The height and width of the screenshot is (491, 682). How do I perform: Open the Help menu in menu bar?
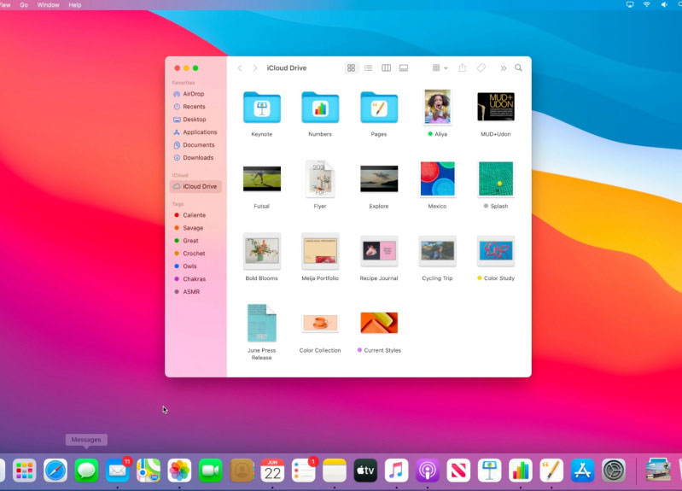coord(75,5)
